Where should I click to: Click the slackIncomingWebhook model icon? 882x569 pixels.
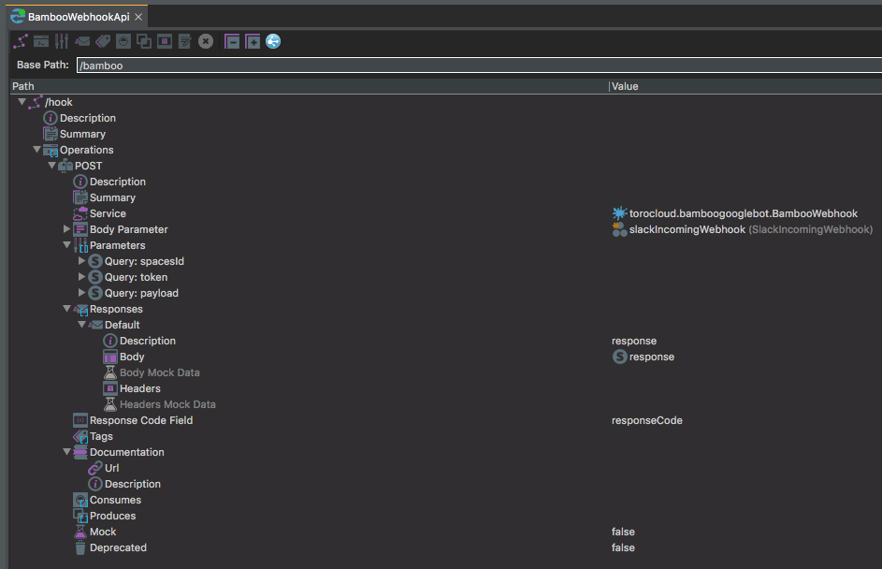(619, 229)
